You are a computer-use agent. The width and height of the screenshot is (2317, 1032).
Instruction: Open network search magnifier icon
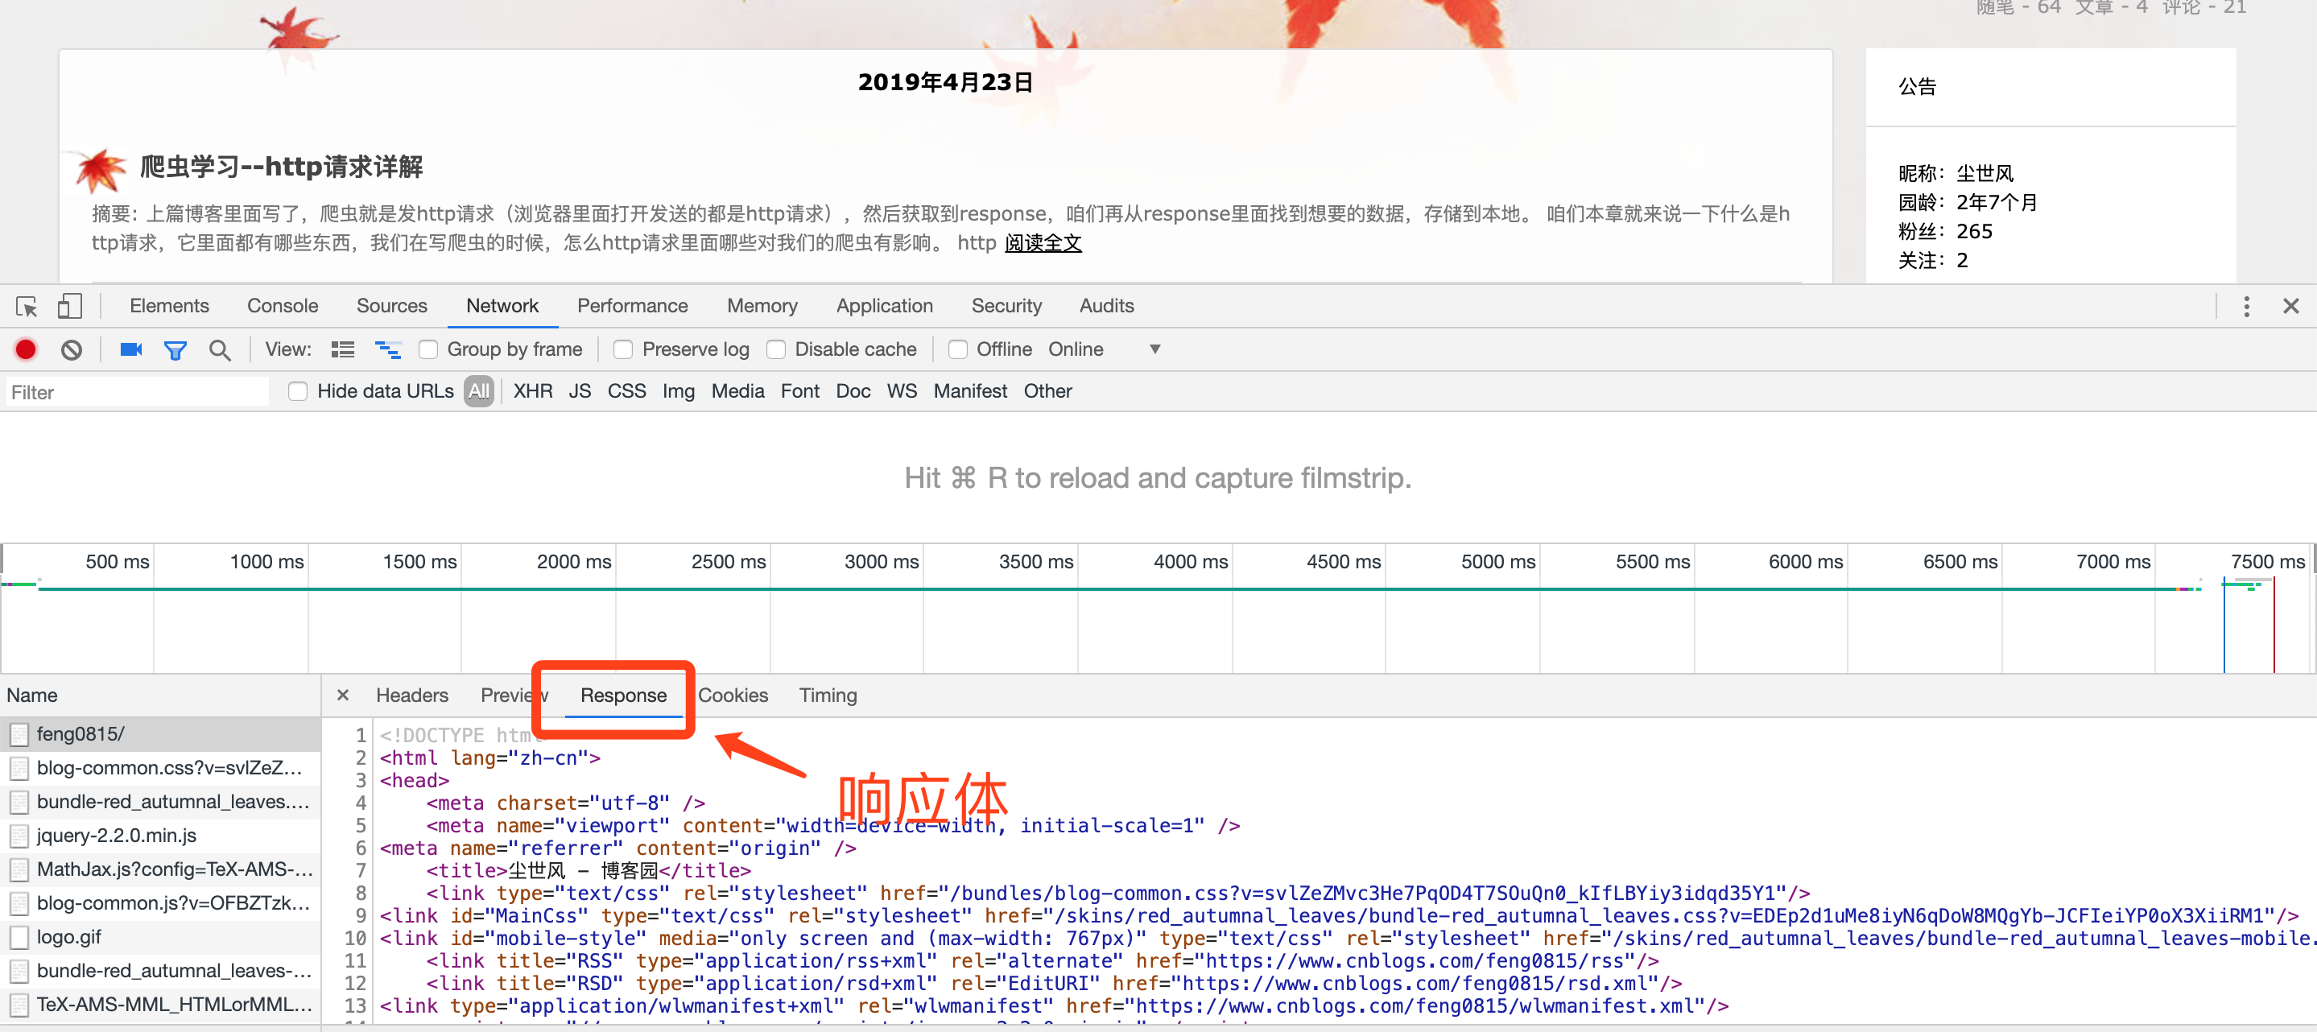[220, 350]
